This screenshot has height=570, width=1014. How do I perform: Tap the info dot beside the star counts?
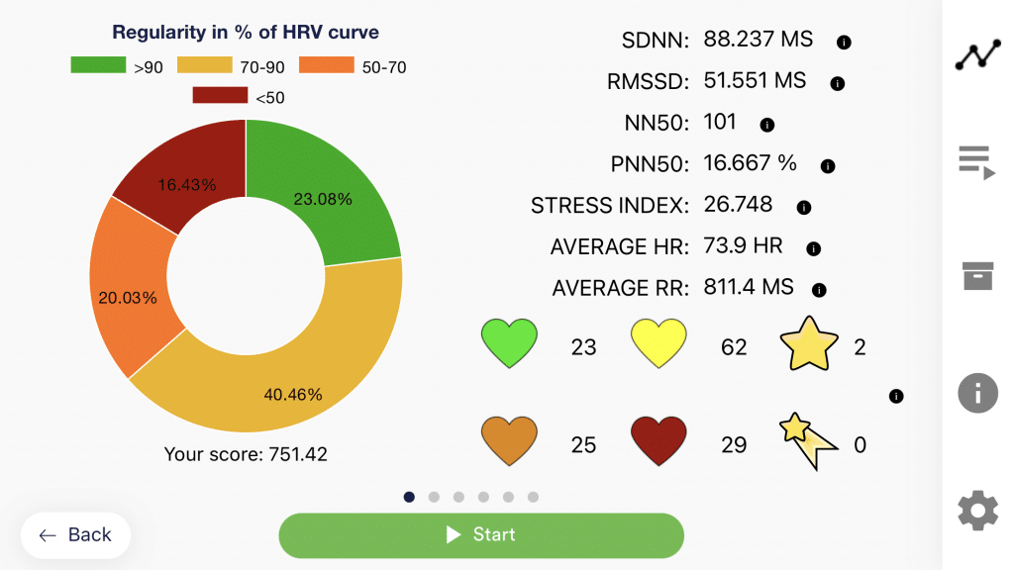(896, 396)
